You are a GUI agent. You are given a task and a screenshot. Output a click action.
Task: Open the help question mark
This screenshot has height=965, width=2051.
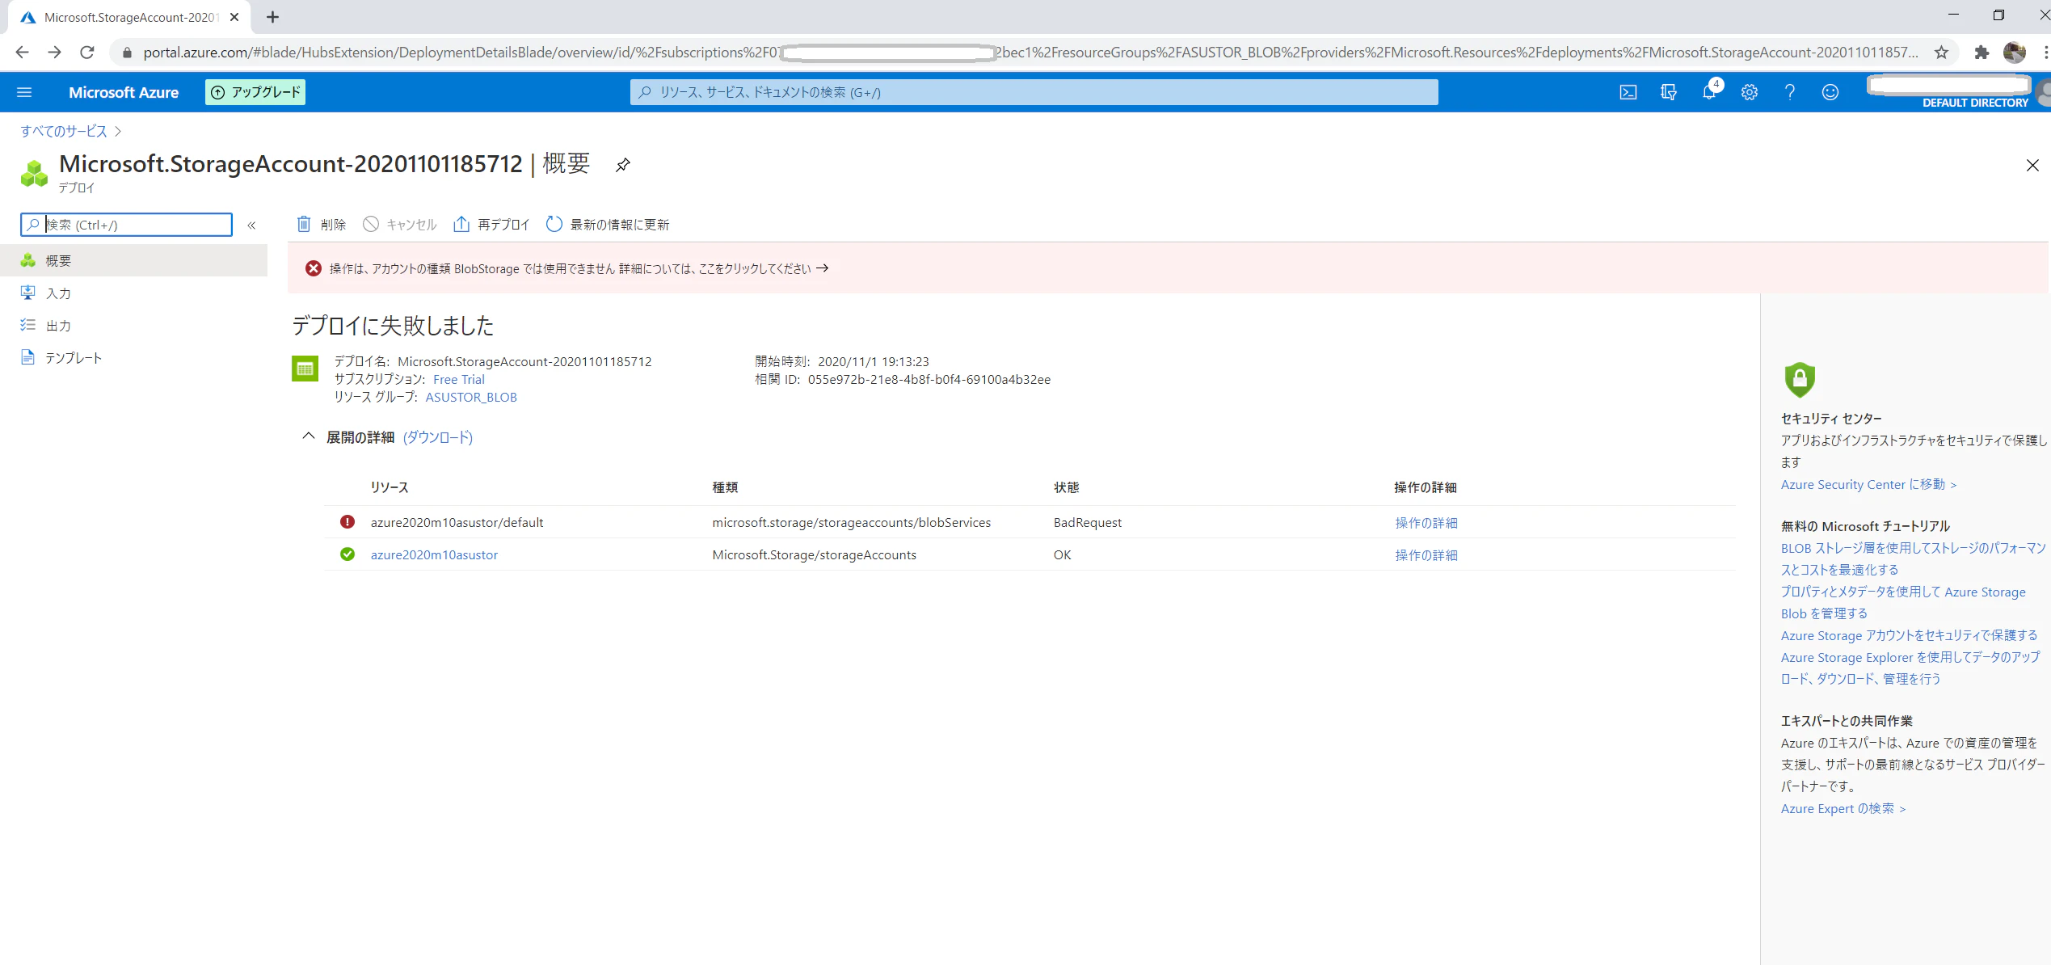tap(1790, 92)
